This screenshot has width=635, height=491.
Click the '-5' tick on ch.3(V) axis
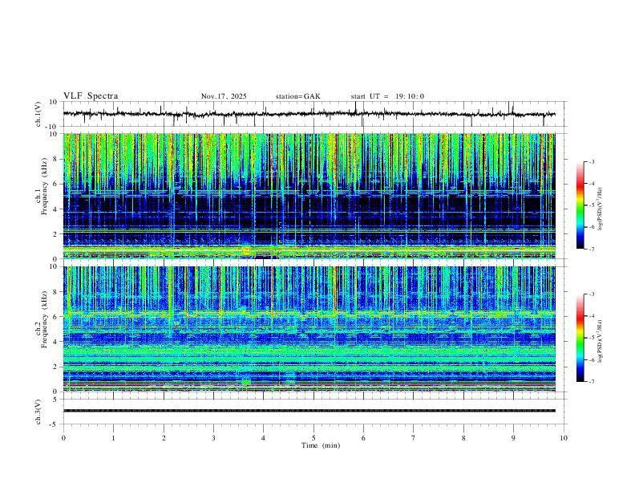point(55,424)
